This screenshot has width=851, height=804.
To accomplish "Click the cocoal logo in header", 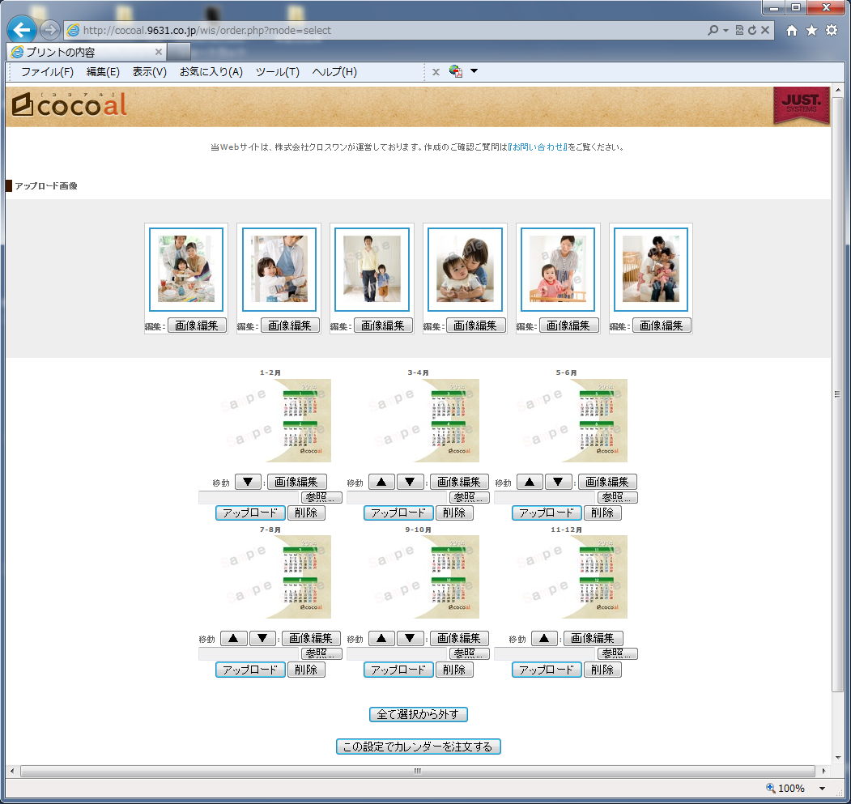I will (70, 105).
